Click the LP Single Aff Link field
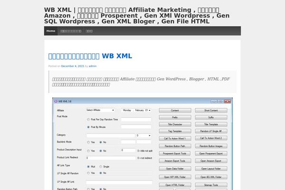Image resolution: width=285 pixels, height=190 pixels. coord(119,182)
